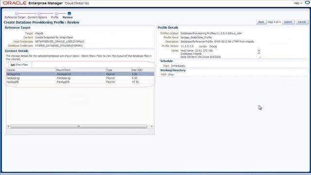
Task: Click the table's right scroll arrow
Action: point(152,126)
